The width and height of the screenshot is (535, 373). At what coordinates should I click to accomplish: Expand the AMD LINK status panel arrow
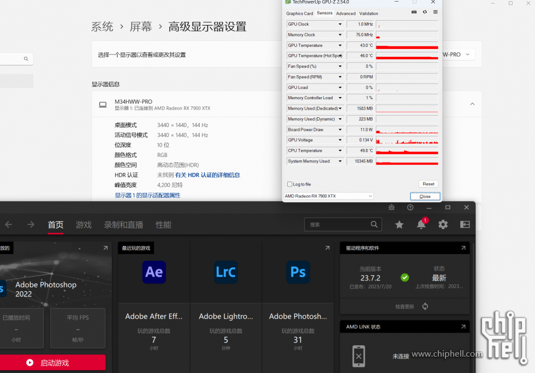coord(463,327)
